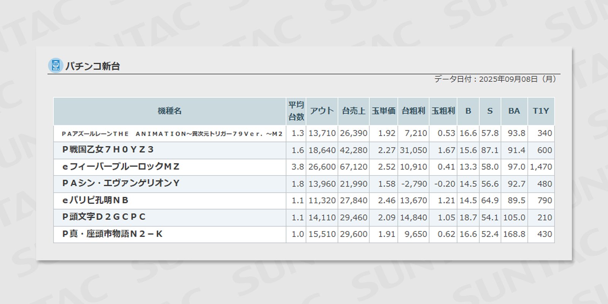This screenshot has height=304, width=608.
Task: Click 台売上 value 21,990
Action: pos(353,184)
